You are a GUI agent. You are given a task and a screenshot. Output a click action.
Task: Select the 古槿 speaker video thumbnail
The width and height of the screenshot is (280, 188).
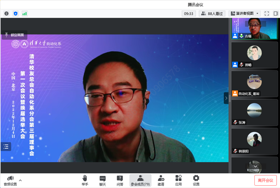[254, 28]
